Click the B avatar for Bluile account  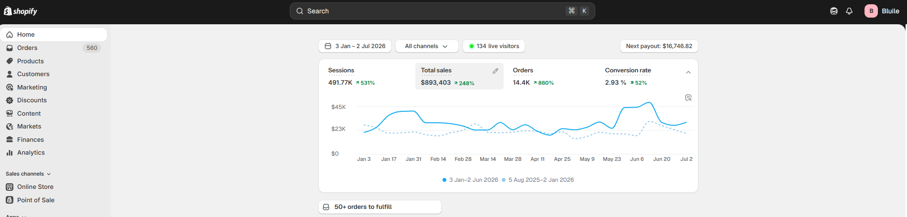[x=871, y=11]
